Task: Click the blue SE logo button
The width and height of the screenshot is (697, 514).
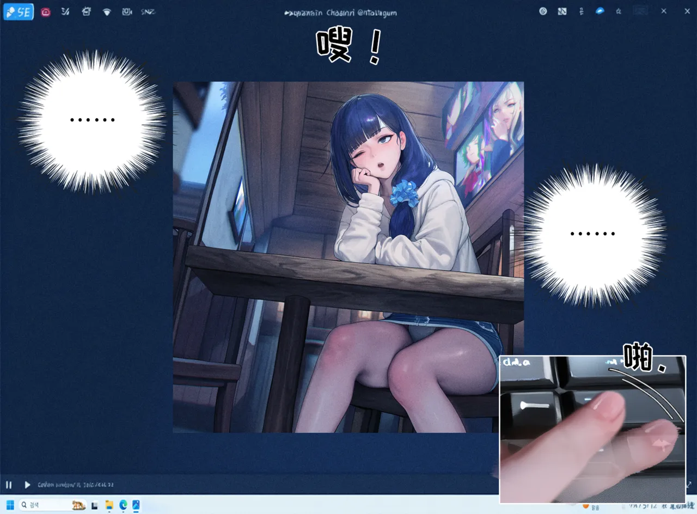Action: point(19,12)
